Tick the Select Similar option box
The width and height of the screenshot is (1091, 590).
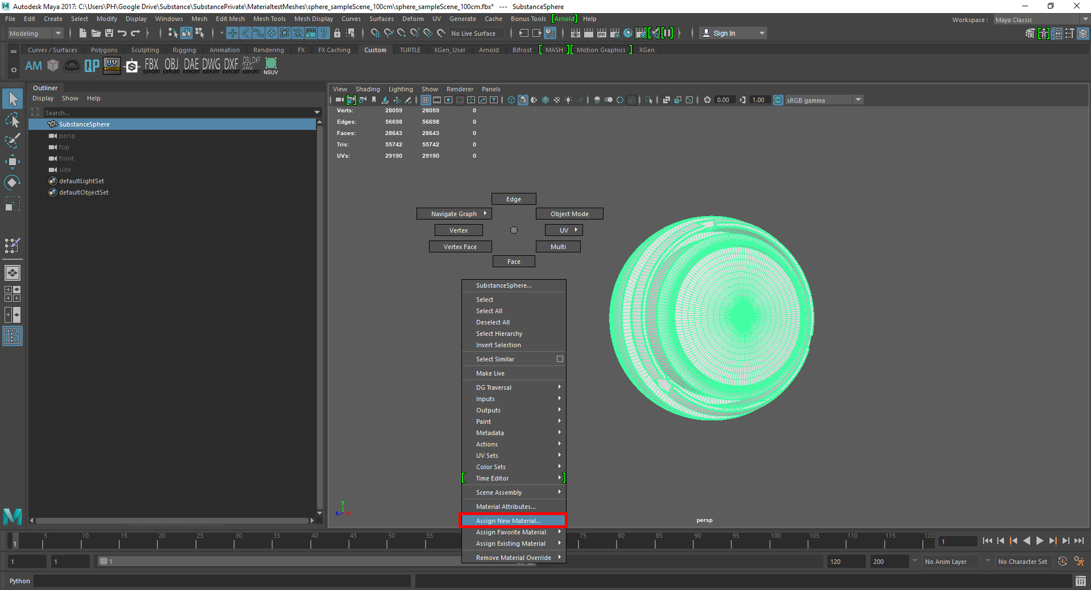tap(560, 359)
